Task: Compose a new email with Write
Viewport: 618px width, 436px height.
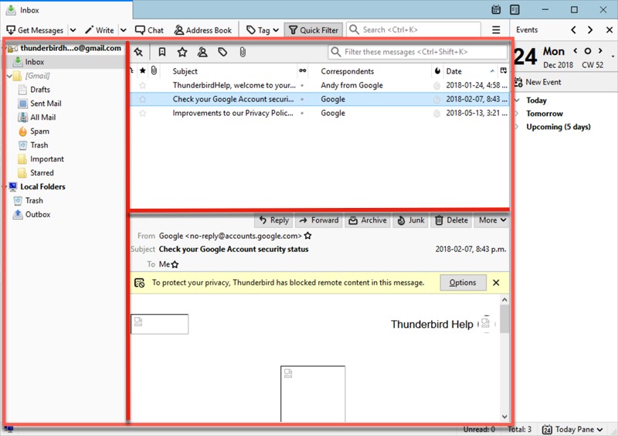Action: (x=100, y=30)
